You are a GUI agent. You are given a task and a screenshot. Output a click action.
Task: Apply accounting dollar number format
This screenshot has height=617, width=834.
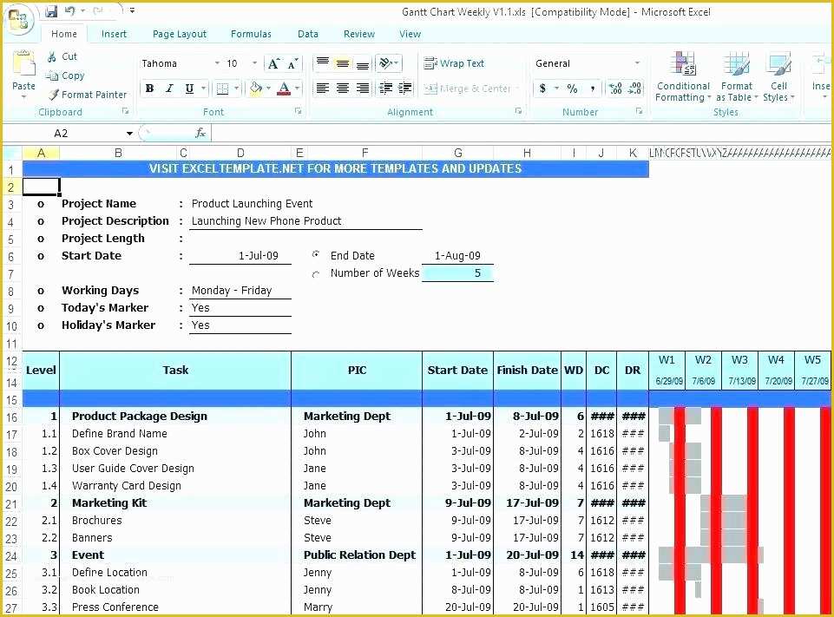(x=542, y=89)
